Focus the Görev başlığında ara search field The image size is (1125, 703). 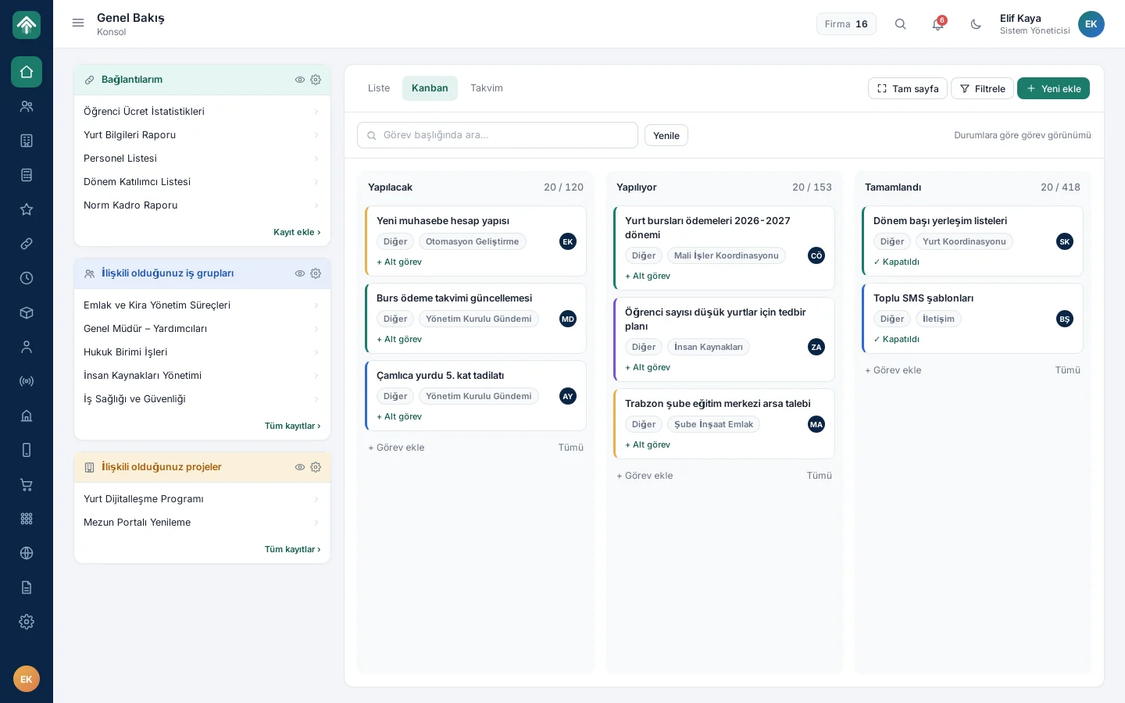pyautogui.click(x=498, y=135)
